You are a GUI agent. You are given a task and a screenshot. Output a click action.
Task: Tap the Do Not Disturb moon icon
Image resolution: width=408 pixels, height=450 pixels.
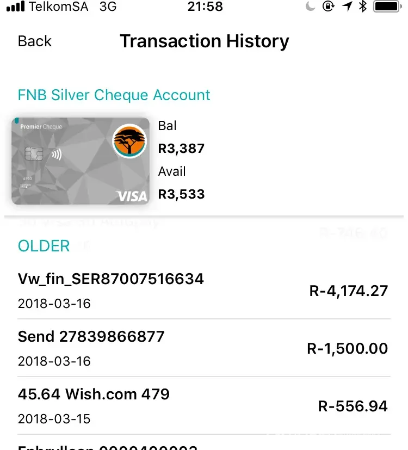point(311,7)
